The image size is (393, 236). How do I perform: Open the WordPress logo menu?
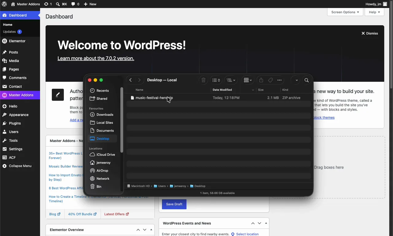4,4
